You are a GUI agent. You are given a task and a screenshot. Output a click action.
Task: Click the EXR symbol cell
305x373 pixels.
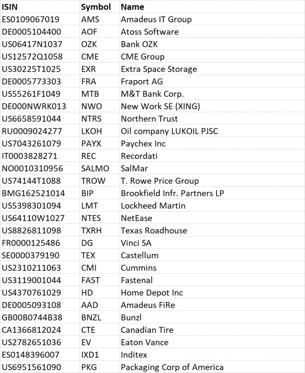(x=88, y=69)
